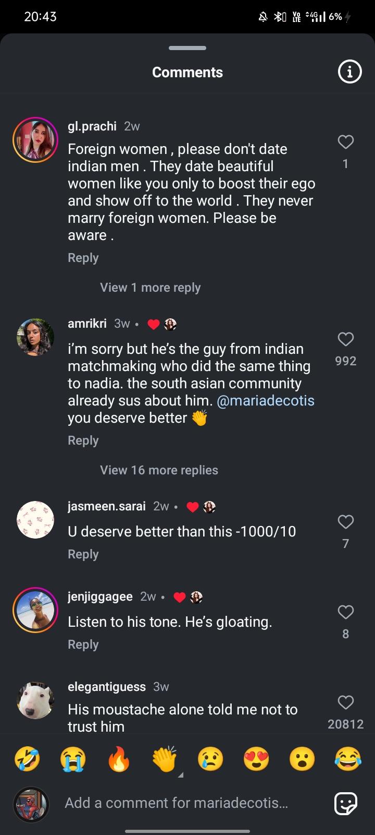Open the @mariadecotis mention link

click(266, 401)
